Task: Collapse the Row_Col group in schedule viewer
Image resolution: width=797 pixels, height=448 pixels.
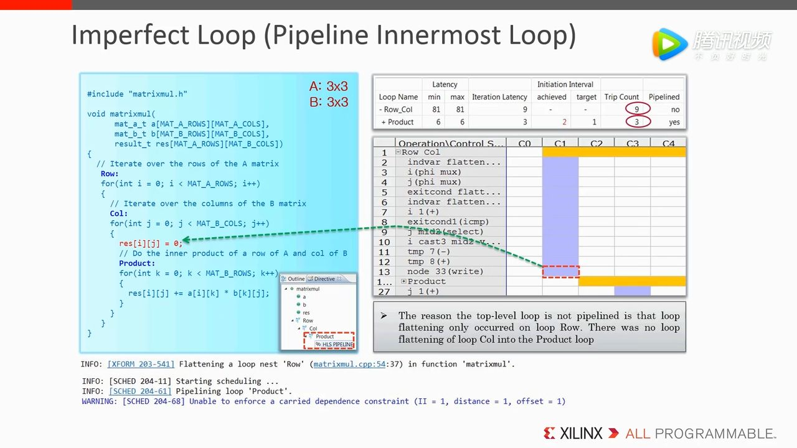Action: click(x=398, y=152)
